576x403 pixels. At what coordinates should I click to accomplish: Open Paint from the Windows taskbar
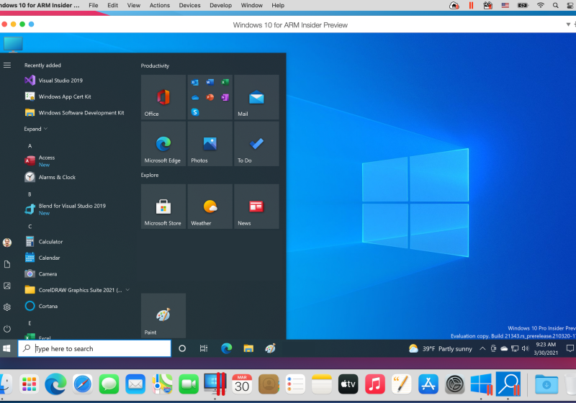tap(271, 348)
